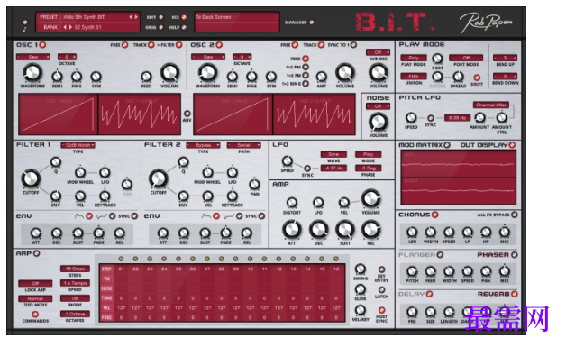
Task: Click the ORIG button in the header
Action: [x=160, y=27]
